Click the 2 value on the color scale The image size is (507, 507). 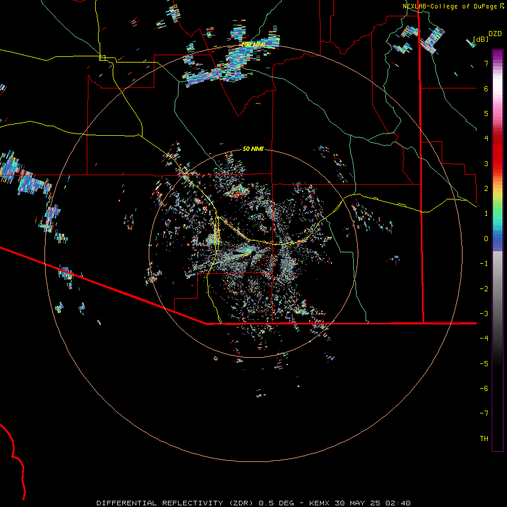(x=486, y=189)
